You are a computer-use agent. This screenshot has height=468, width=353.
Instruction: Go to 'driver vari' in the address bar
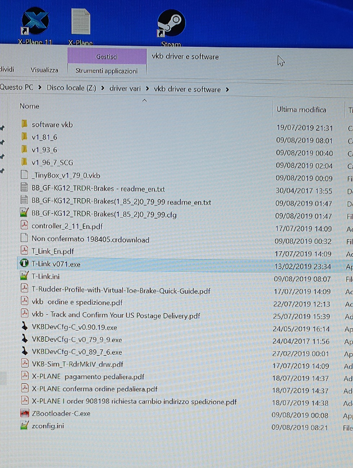[x=125, y=88]
